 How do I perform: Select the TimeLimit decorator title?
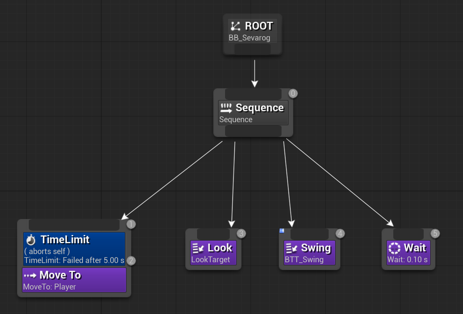65,240
